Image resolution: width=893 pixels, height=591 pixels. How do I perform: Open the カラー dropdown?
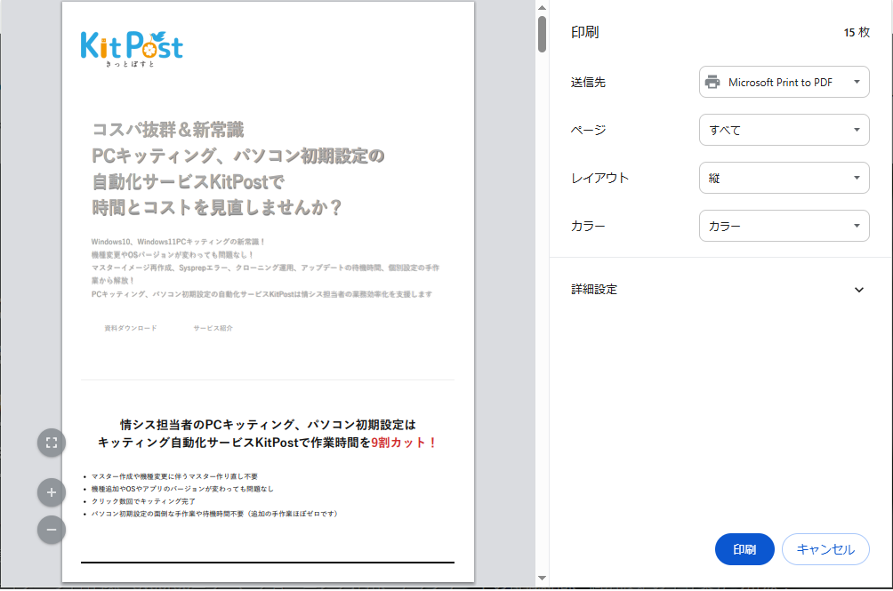784,226
